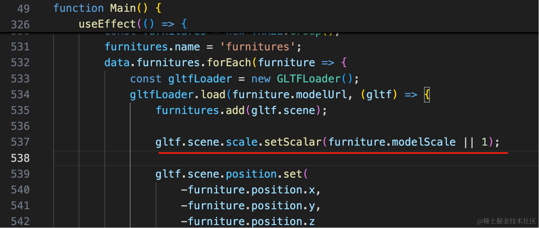Click line number 536 in the gutter
Screen dimensions: 539x228
[x=20, y=126]
